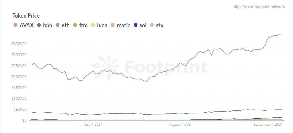Click the teal stx legend dot
293x133 pixels.
click(x=152, y=25)
